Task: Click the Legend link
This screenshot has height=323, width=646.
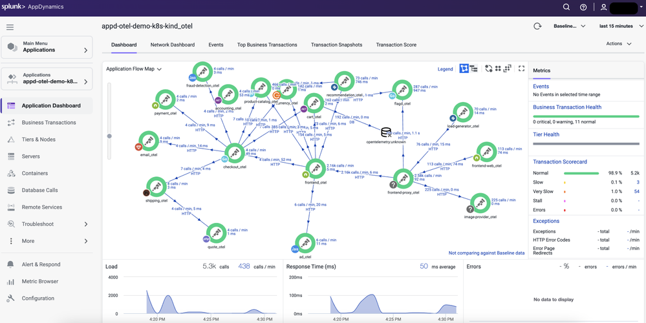Action: pyautogui.click(x=445, y=69)
